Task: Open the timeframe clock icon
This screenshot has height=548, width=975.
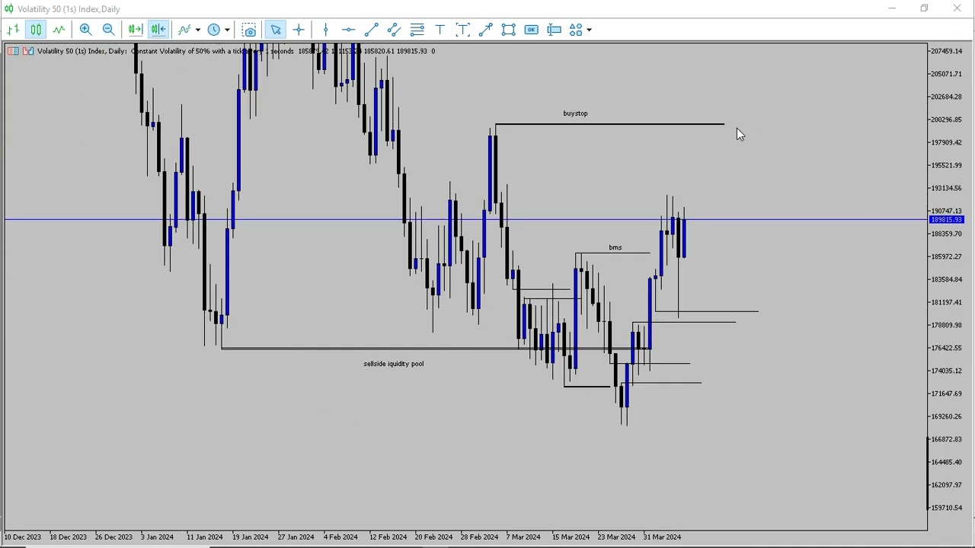Action: tap(214, 30)
